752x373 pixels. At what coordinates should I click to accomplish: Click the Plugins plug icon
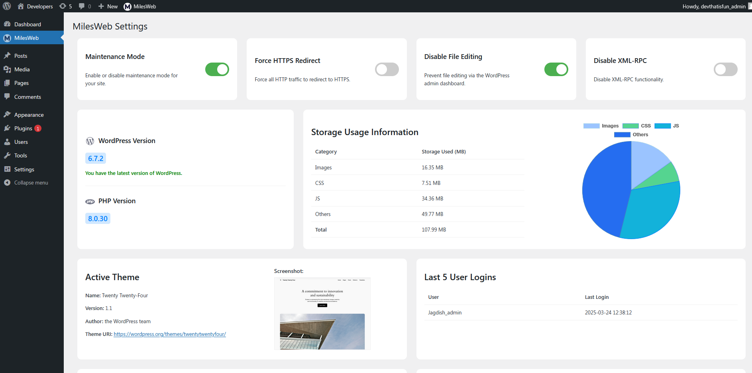tap(7, 128)
